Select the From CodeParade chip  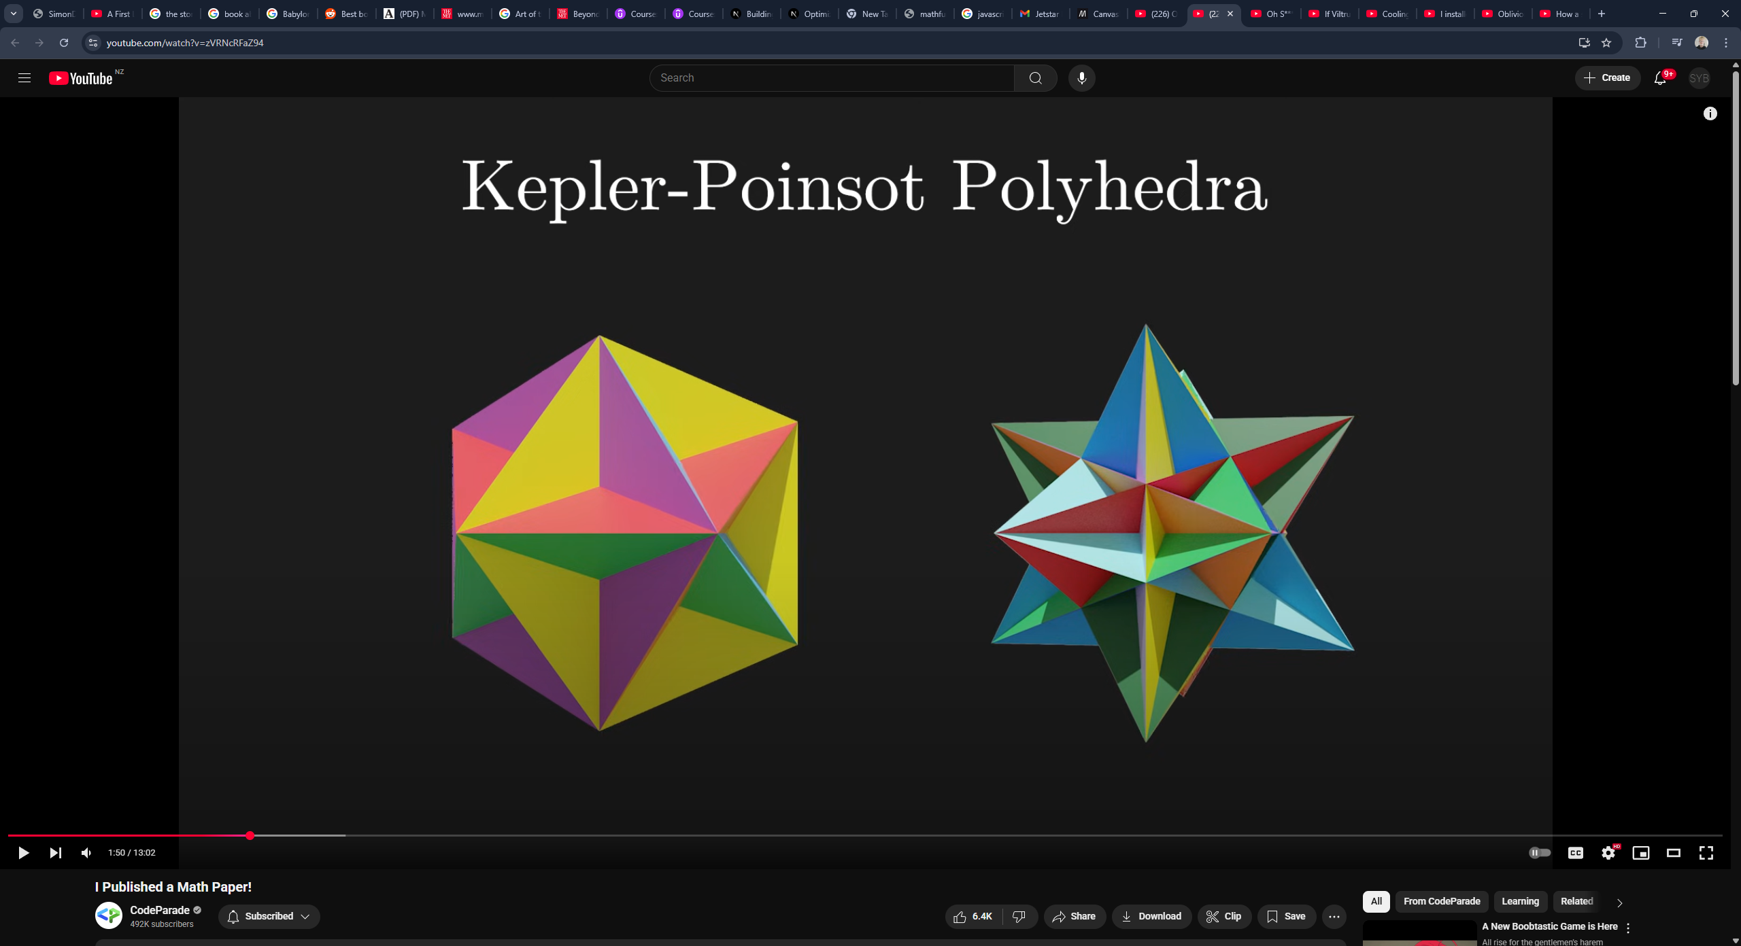[x=1442, y=901]
